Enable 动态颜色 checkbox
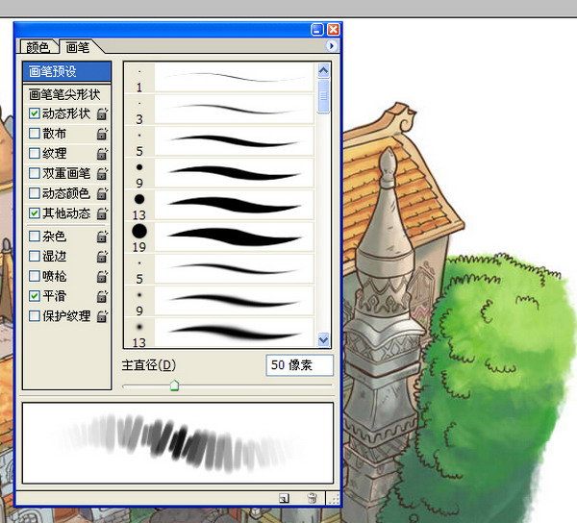Image resolution: width=577 pixels, height=523 pixels. [x=35, y=192]
